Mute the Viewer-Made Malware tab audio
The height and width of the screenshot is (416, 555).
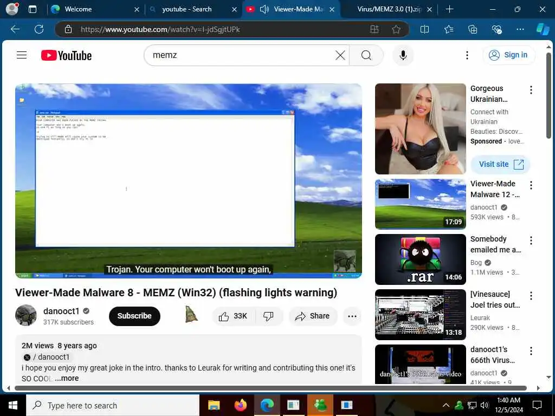pos(264,9)
